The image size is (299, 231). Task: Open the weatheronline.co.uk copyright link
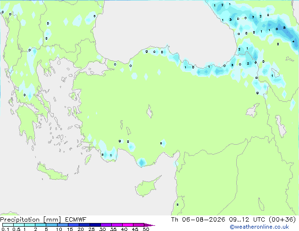point(259,227)
